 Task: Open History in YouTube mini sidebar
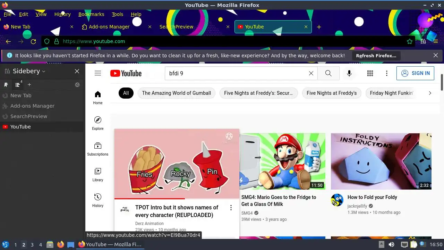pos(98,200)
